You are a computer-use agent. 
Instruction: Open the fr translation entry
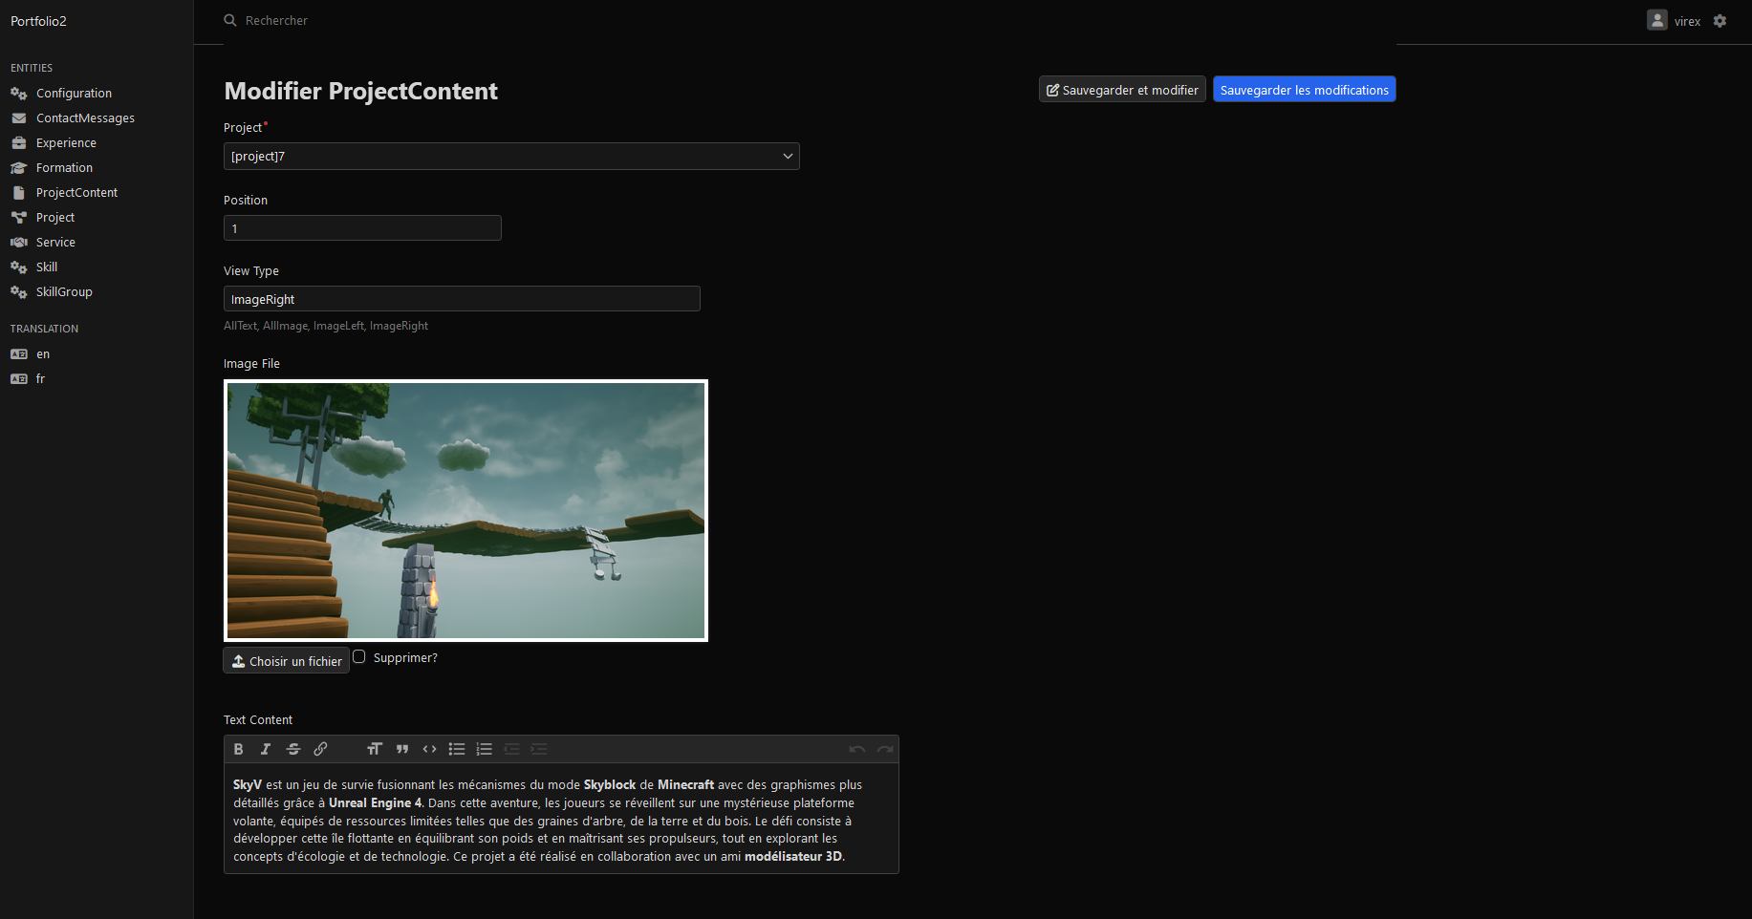click(40, 379)
